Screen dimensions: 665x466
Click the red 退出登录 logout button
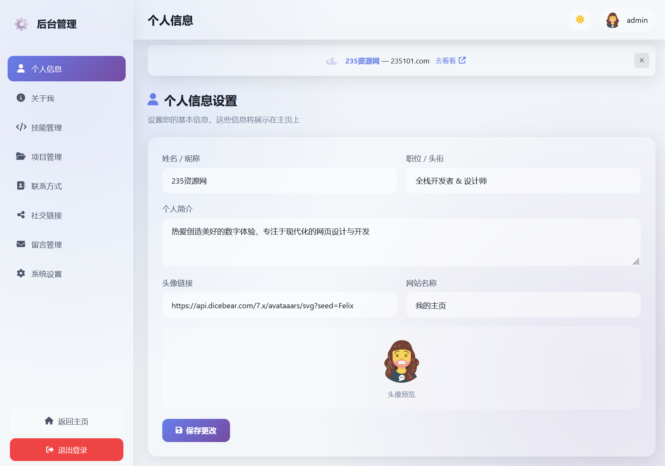click(x=67, y=450)
